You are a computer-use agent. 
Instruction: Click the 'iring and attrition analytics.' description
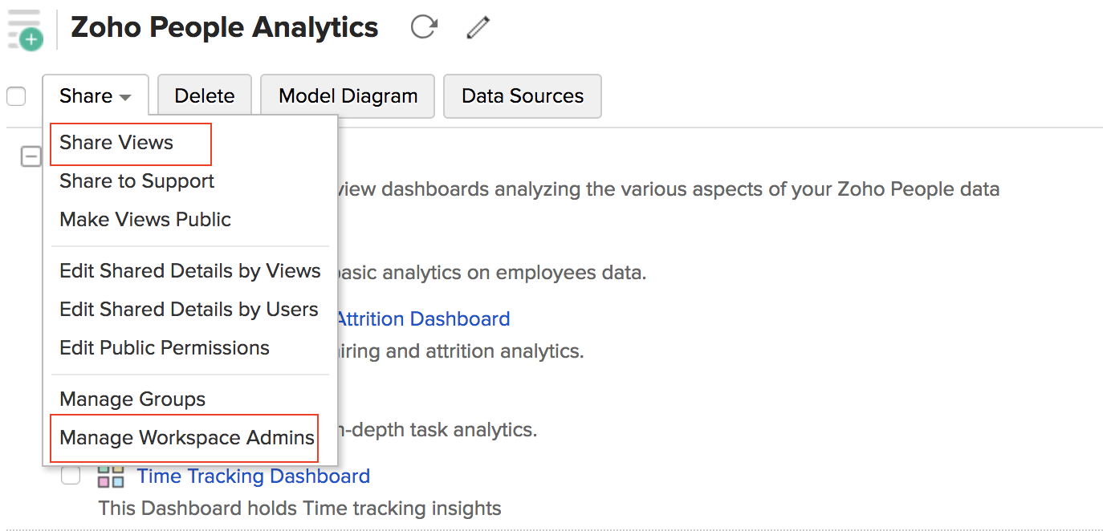[x=462, y=351]
